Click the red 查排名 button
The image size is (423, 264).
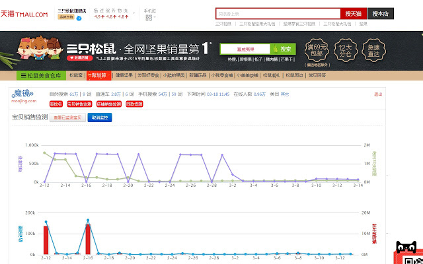point(56,104)
